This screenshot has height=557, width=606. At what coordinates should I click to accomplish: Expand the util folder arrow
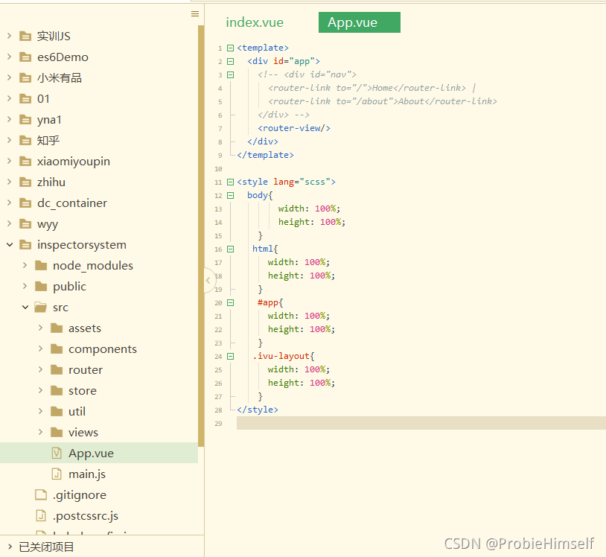point(41,412)
